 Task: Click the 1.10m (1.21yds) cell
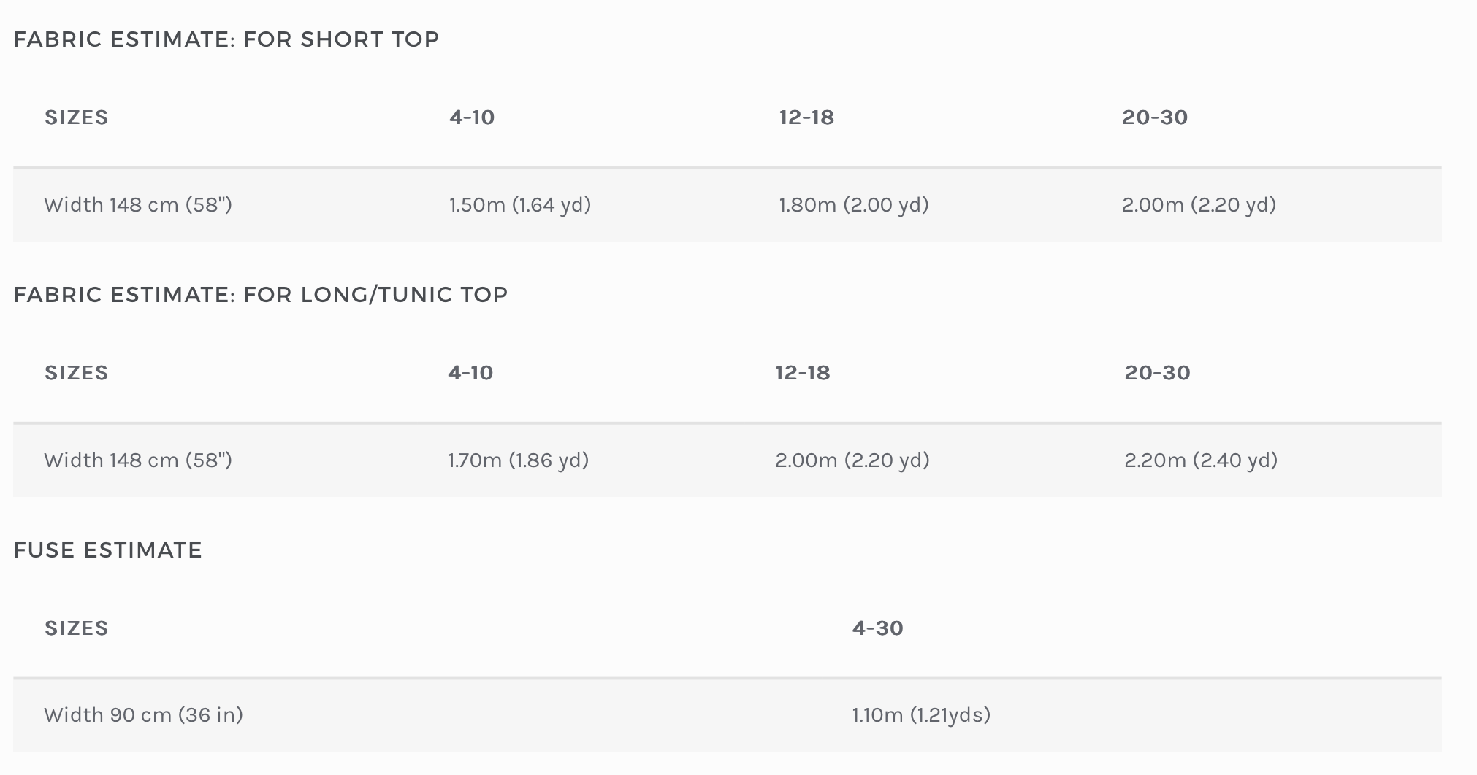[922, 714]
